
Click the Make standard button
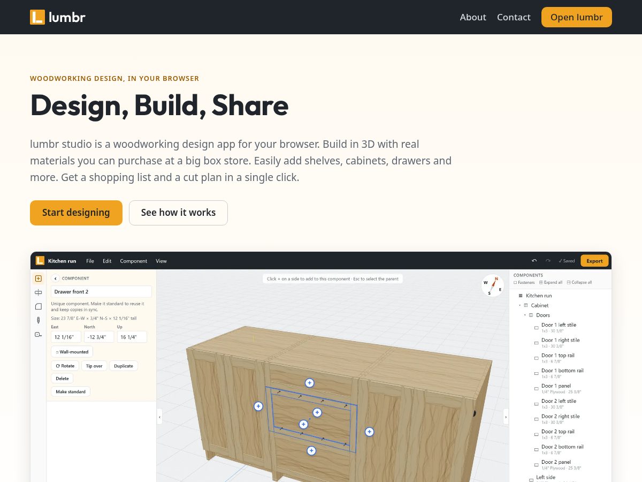(71, 391)
